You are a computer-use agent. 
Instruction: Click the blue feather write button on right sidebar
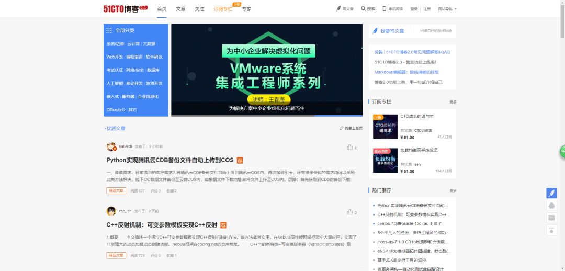pyautogui.click(x=551, y=193)
